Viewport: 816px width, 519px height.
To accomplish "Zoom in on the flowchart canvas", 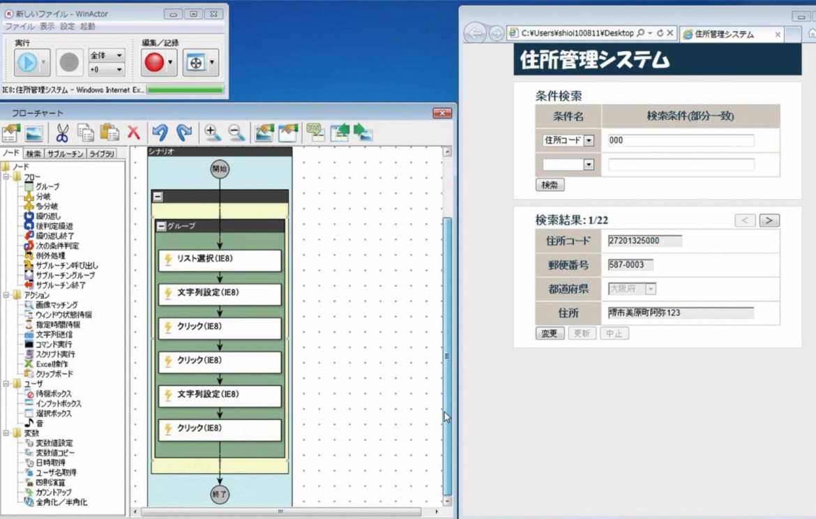I will (x=212, y=131).
